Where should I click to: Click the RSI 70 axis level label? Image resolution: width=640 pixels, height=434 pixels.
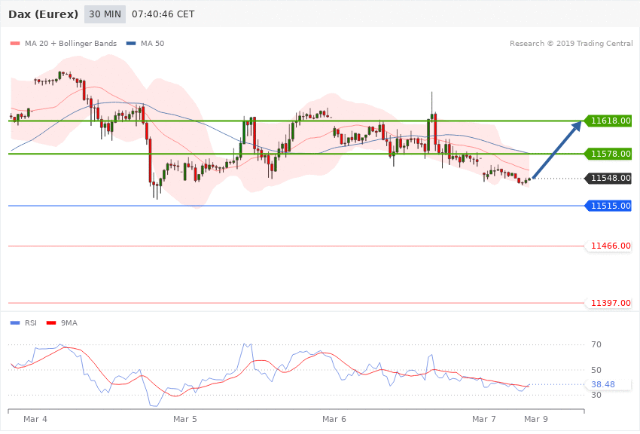click(x=596, y=344)
